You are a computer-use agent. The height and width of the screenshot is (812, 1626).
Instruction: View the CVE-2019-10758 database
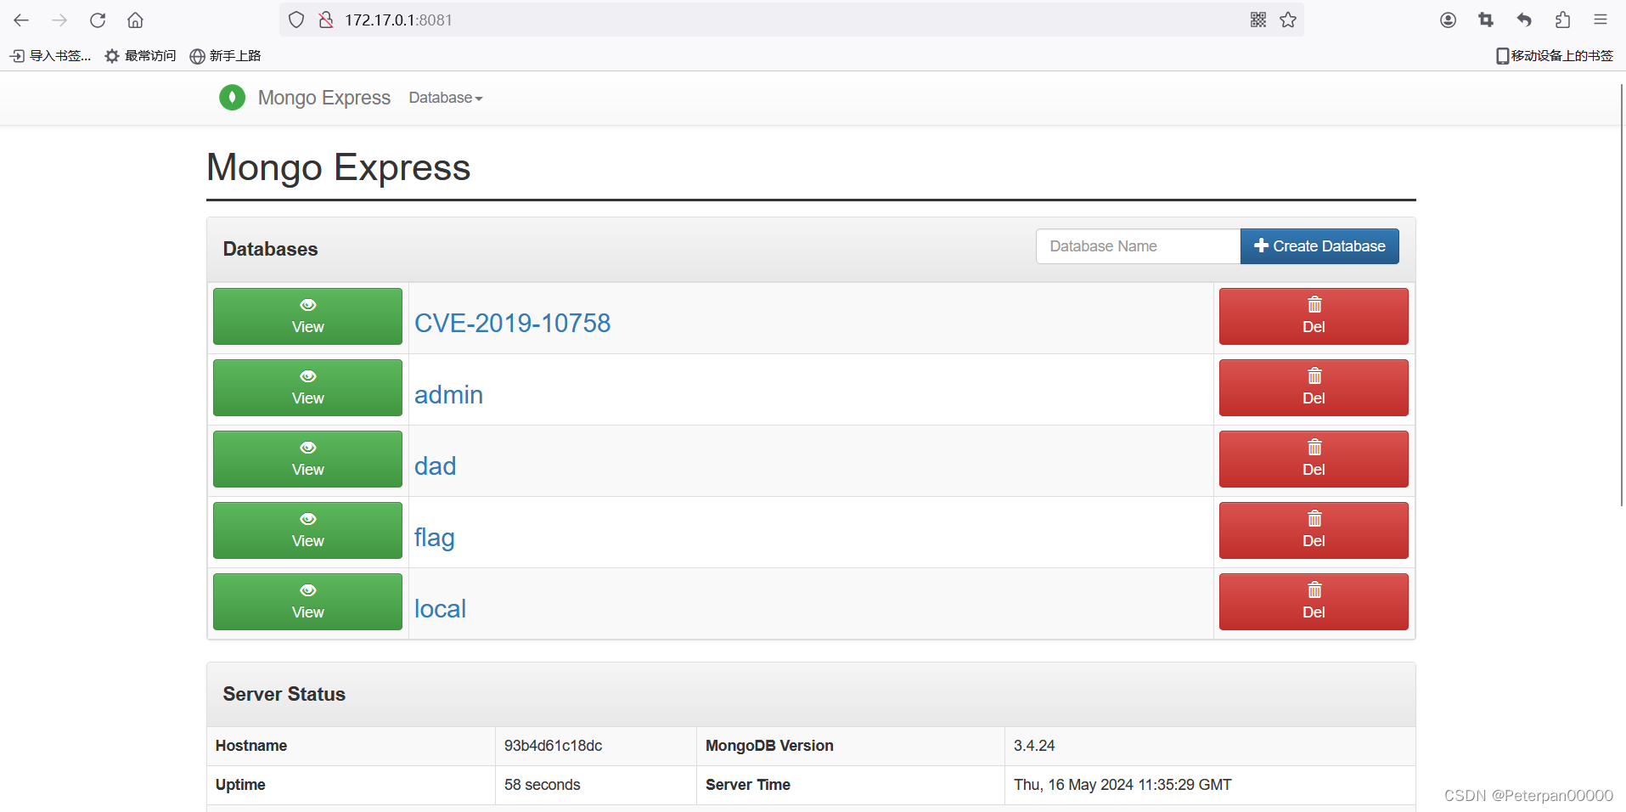tap(307, 316)
